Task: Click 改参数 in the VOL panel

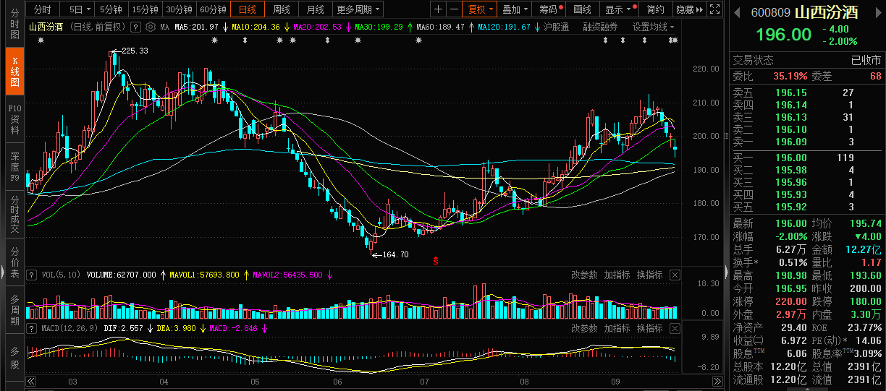Action: tap(584, 275)
